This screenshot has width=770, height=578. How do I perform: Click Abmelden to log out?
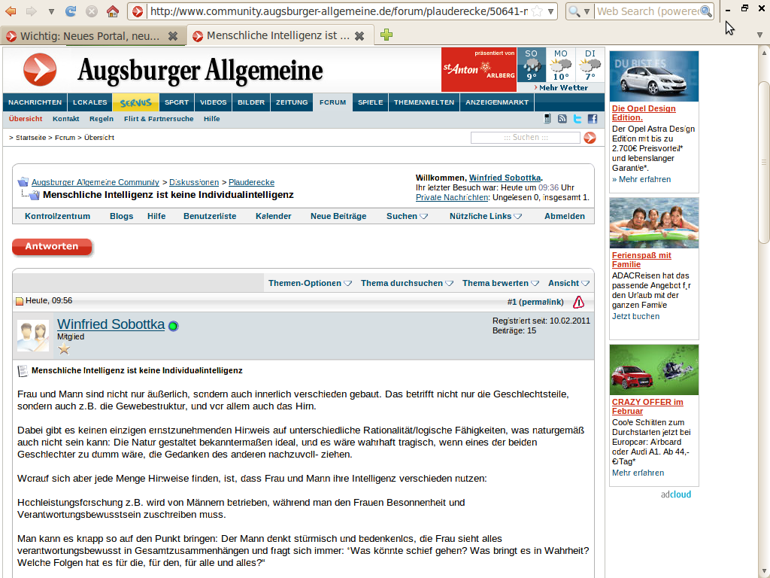click(565, 216)
